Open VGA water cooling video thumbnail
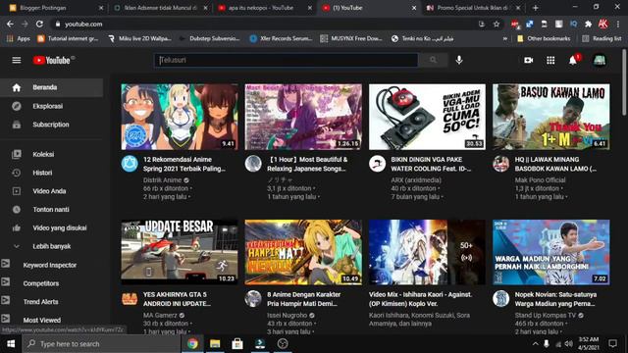 tap(427, 117)
